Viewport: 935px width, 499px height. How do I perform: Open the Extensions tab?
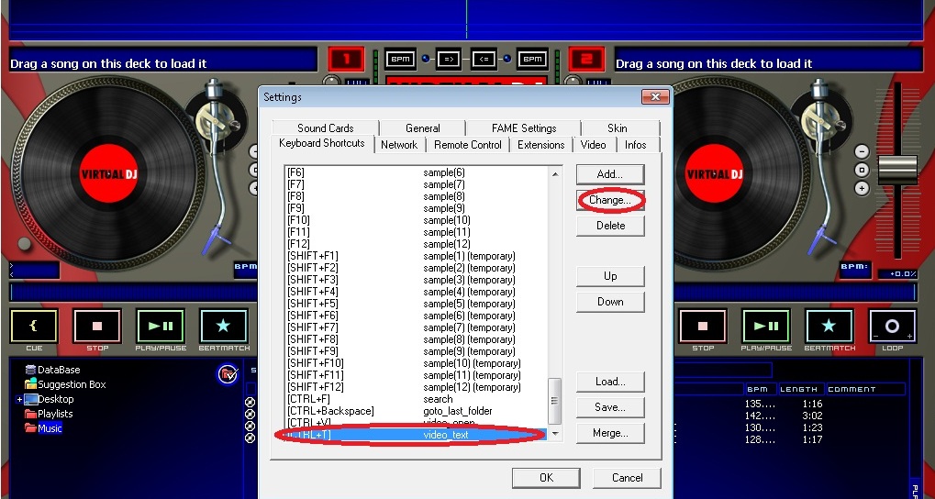click(x=540, y=145)
